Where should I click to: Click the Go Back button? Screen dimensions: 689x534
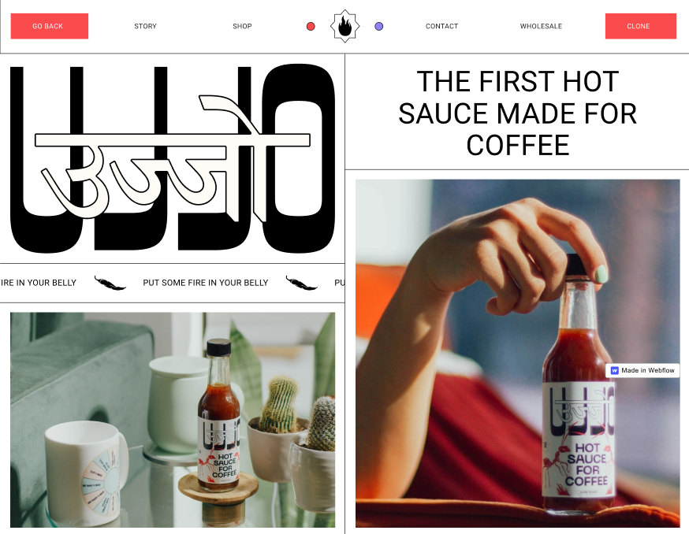[50, 26]
